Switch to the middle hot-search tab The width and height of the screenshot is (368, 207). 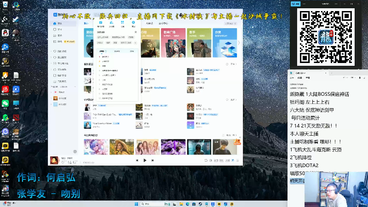point(117,51)
